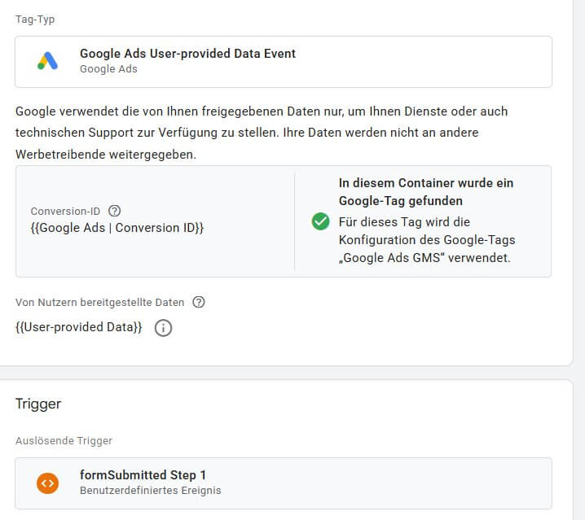
Task: Click the Benutzerdefiniertes Ereignis subtitle
Action: 151,490
